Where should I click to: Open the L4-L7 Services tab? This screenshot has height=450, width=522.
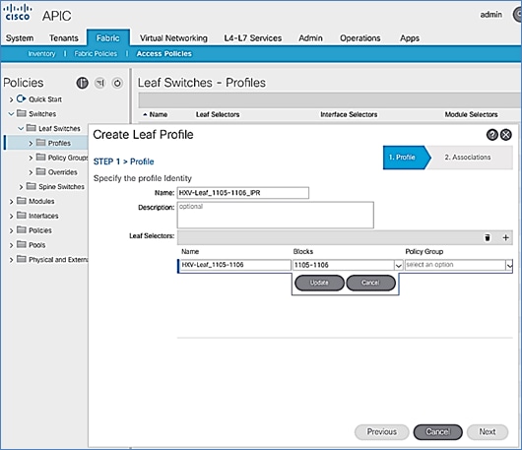[x=253, y=38]
